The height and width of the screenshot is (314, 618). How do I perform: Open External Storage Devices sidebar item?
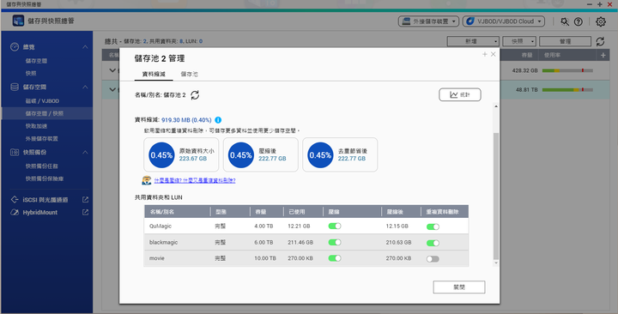[41, 139]
